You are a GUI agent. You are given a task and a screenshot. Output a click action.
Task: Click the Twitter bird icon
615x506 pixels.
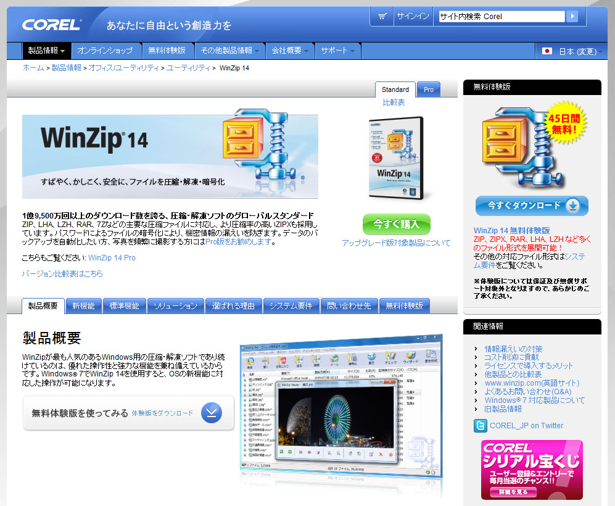(x=481, y=425)
